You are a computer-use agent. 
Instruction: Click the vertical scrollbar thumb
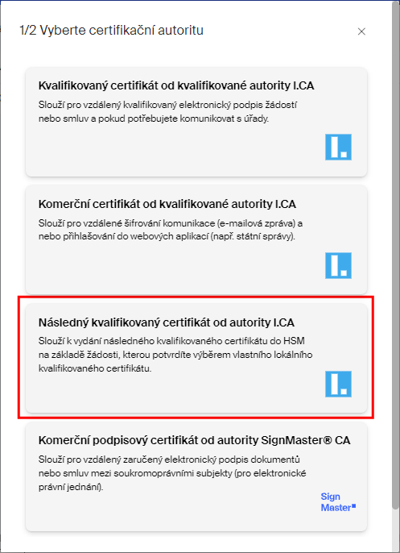396,256
